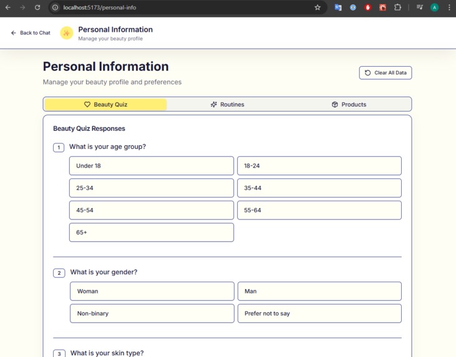Click the Clear All Data button
The height and width of the screenshot is (357, 456).
click(386, 73)
